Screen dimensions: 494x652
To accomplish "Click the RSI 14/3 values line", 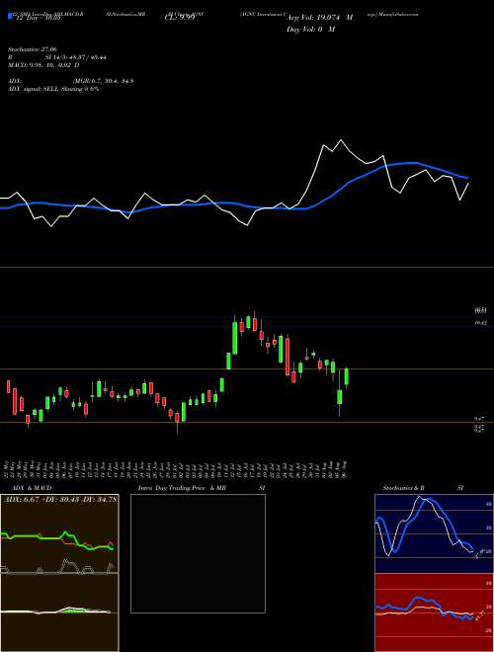I will tap(57, 57).
